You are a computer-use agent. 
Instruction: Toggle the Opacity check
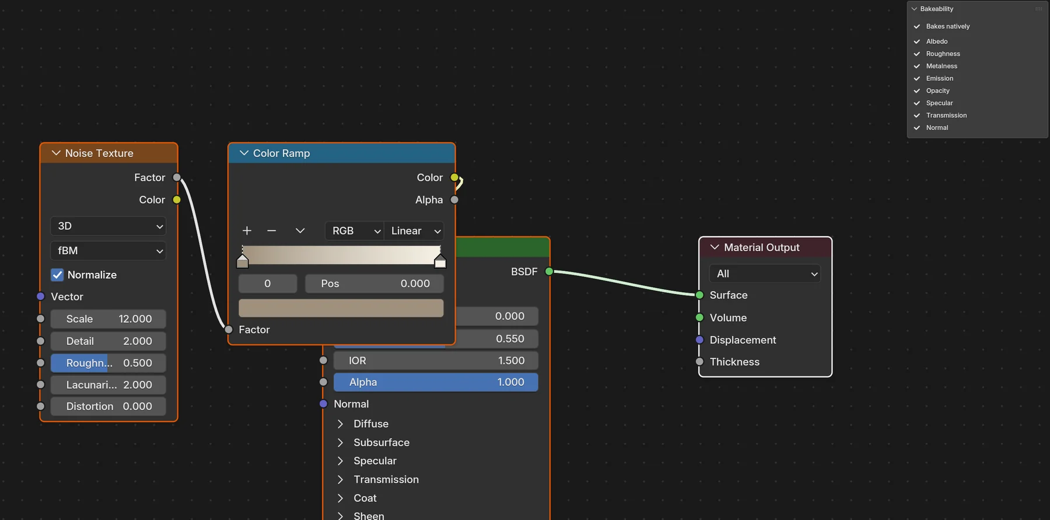tap(917, 90)
